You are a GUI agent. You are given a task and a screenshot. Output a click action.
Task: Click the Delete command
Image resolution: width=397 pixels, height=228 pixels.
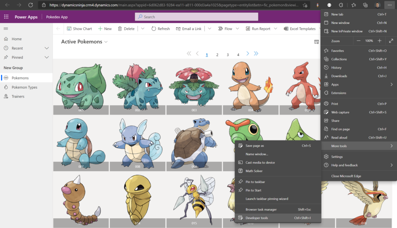[x=126, y=29]
